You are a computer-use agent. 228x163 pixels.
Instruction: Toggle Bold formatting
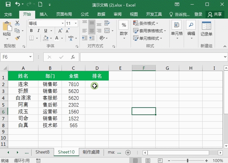pyautogui.click(x=31, y=31)
